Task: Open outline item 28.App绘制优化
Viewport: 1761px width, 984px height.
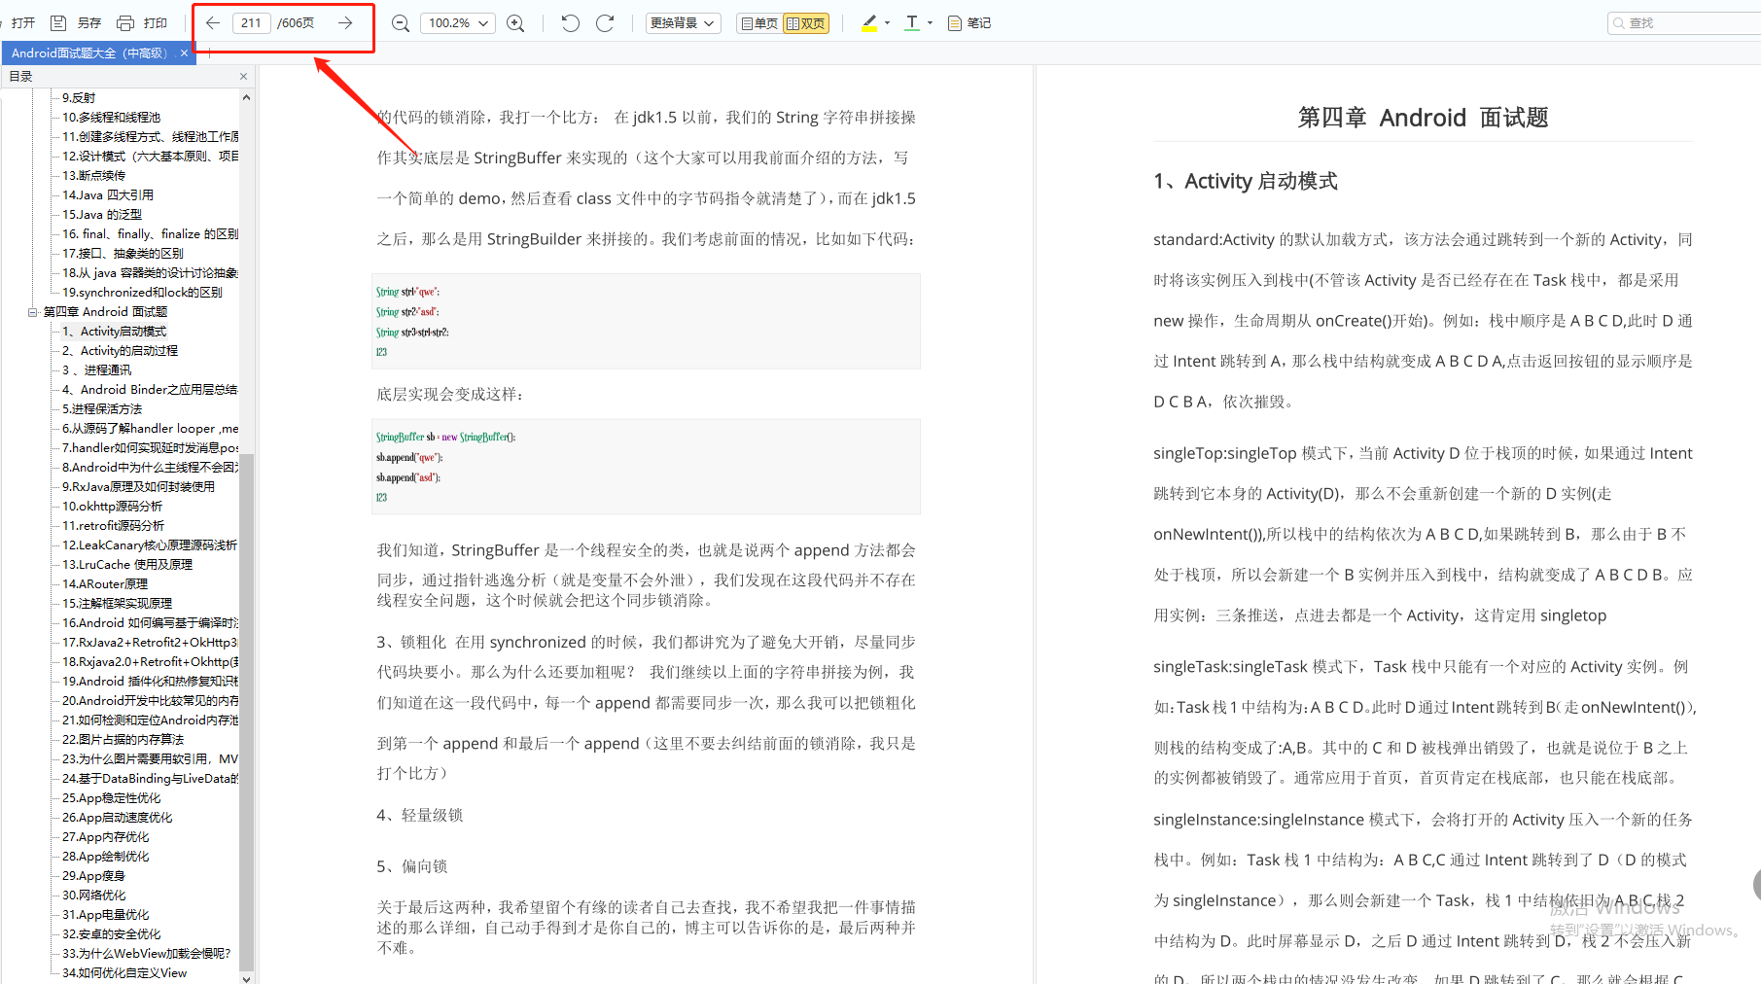Action: [106, 856]
